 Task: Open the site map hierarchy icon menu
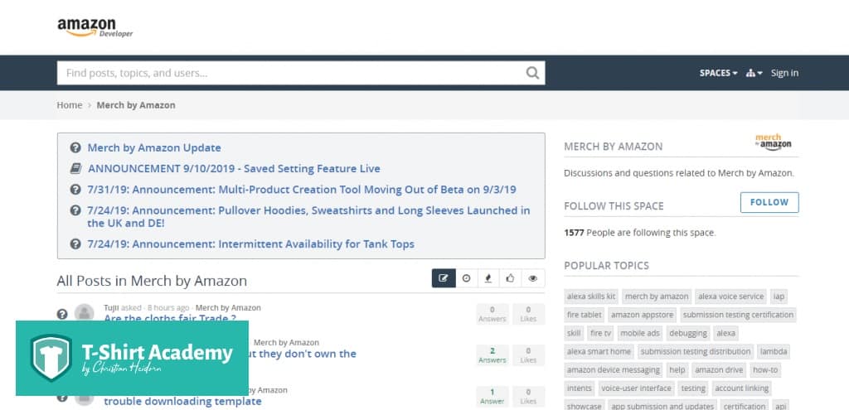tap(754, 73)
